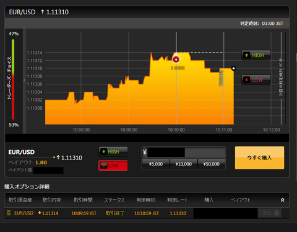Click the 取引内容 column header
297x232 pixels.
[x=52, y=200]
